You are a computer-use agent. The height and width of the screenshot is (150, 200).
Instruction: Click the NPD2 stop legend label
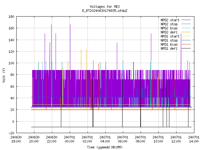coord(169,24)
